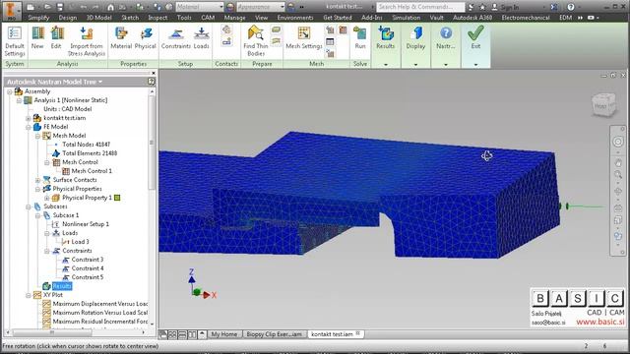The image size is (630, 354).
Task: Open the Physical properties tool
Action: (145, 38)
